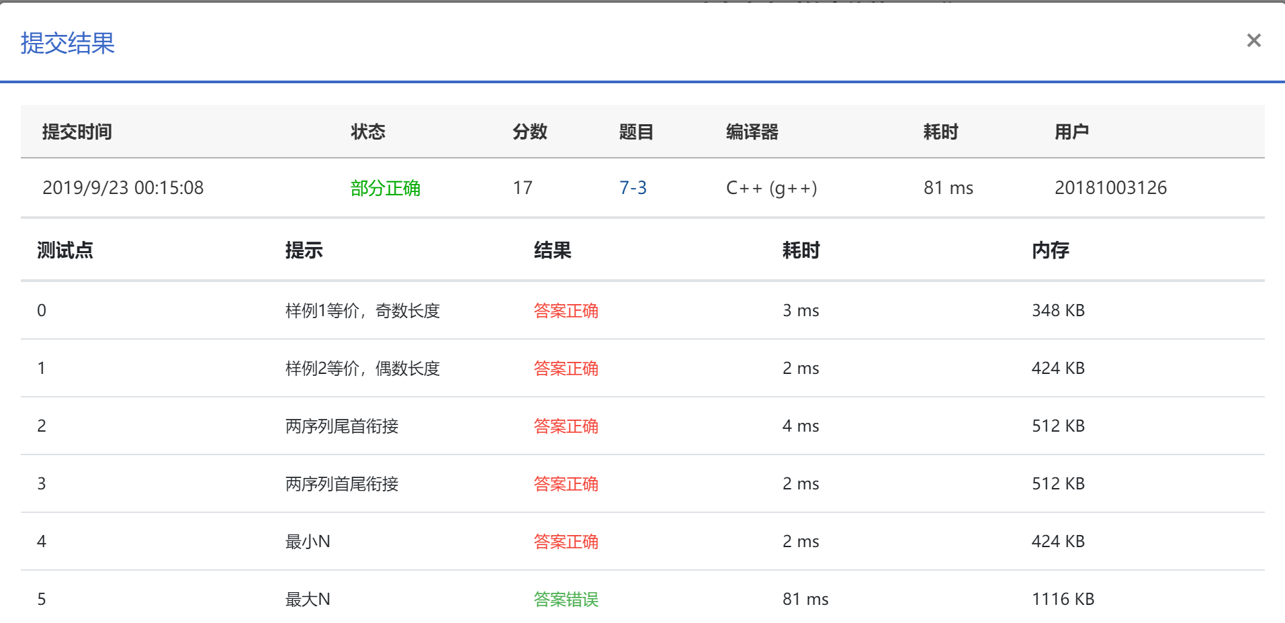Image resolution: width=1285 pixels, height=623 pixels.
Task: Click the 1116 KB memory value
Action: [x=1063, y=600]
